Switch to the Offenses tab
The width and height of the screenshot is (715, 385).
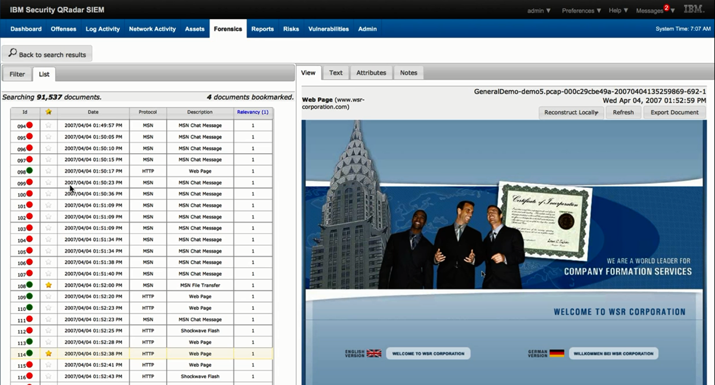coord(64,29)
